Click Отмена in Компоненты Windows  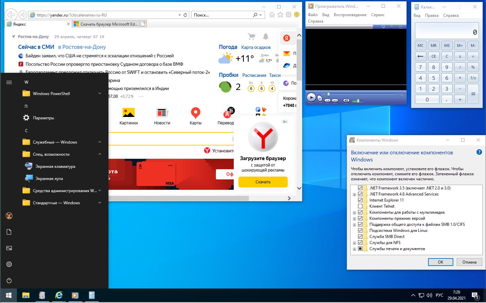(x=469, y=262)
